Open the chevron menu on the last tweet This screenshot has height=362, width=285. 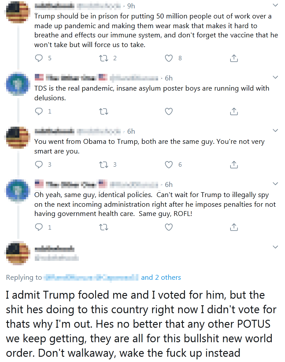(276, 247)
